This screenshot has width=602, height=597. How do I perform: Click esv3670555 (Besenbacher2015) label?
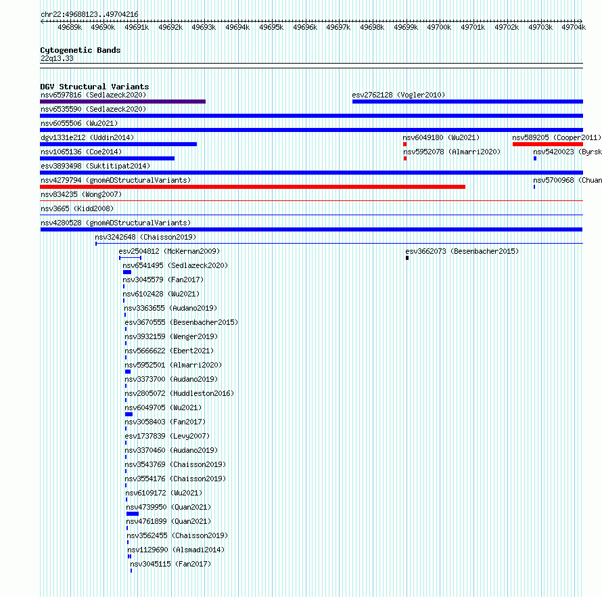tap(181, 322)
